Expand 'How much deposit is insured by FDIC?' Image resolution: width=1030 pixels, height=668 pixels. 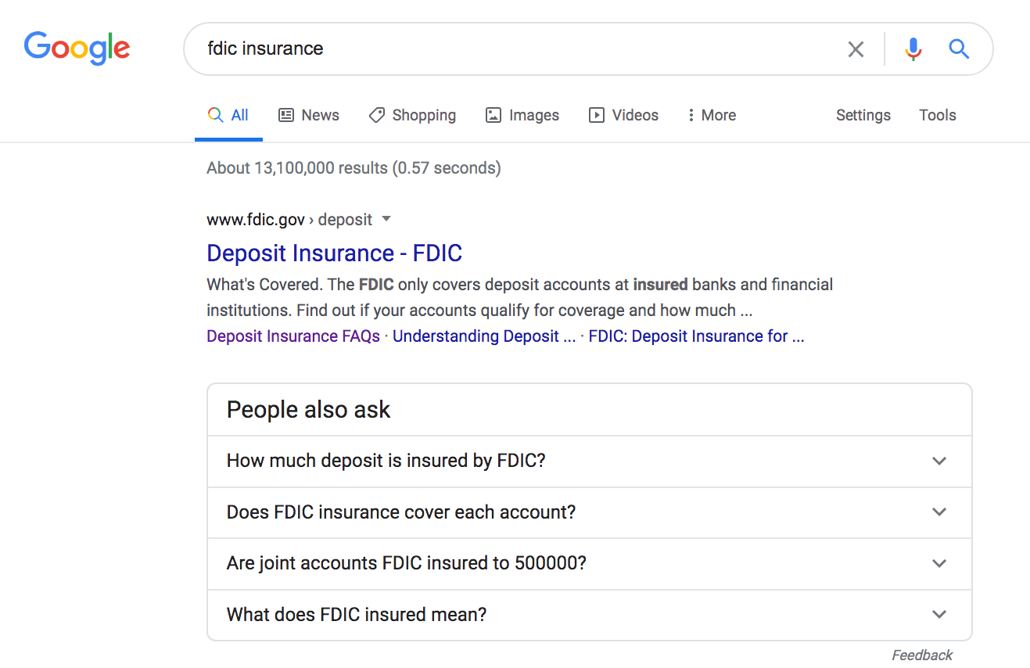tap(590, 461)
